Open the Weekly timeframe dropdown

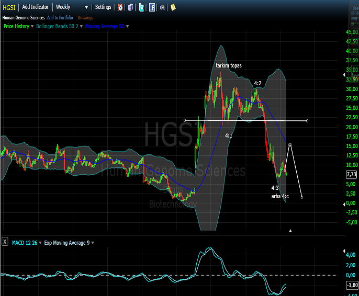point(72,7)
